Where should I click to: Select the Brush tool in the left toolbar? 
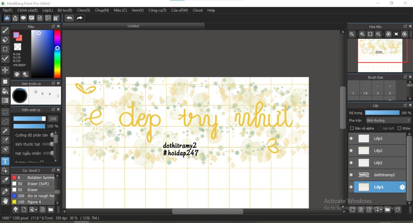[x=5, y=31]
